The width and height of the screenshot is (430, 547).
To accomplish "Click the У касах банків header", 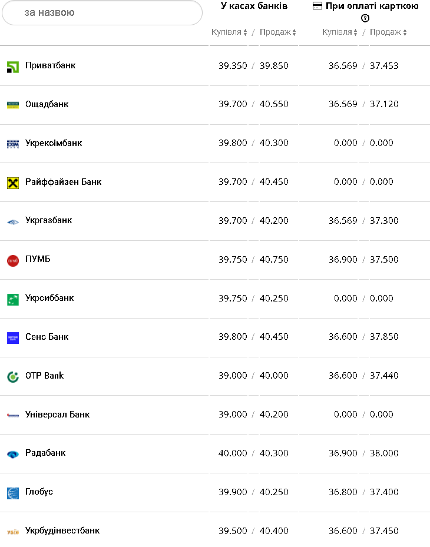I will (254, 6).
